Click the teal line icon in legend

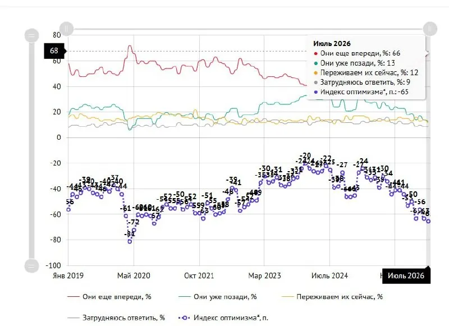[185, 297]
